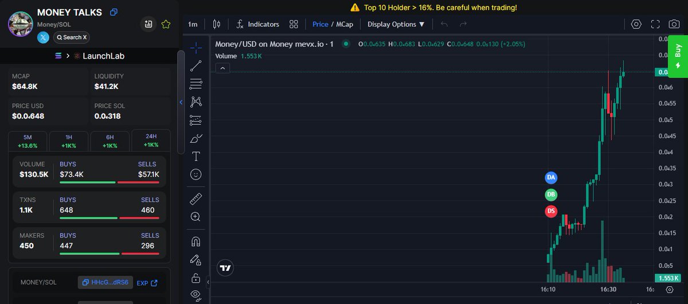Collapse the left info panel arrow

181,102
